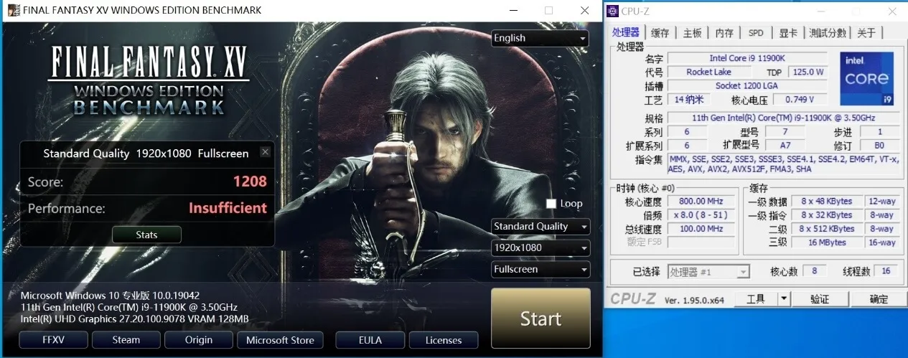Click the 确定 button in CPU-Z
The height and width of the screenshot is (358, 908).
(879, 299)
